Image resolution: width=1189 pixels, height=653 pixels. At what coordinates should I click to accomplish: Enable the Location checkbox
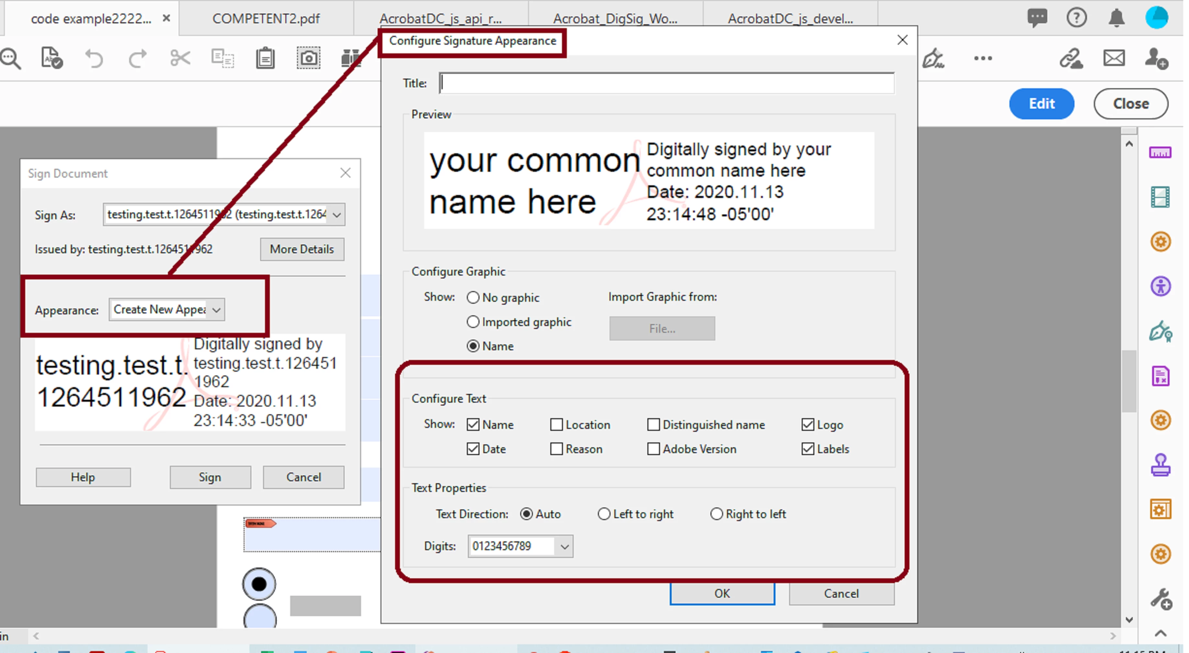(557, 425)
